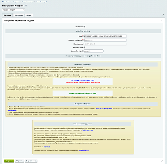The image size is (167, 164).
Task: Click the Настройки в Telegram heading
Action: click(x=82, y=64)
